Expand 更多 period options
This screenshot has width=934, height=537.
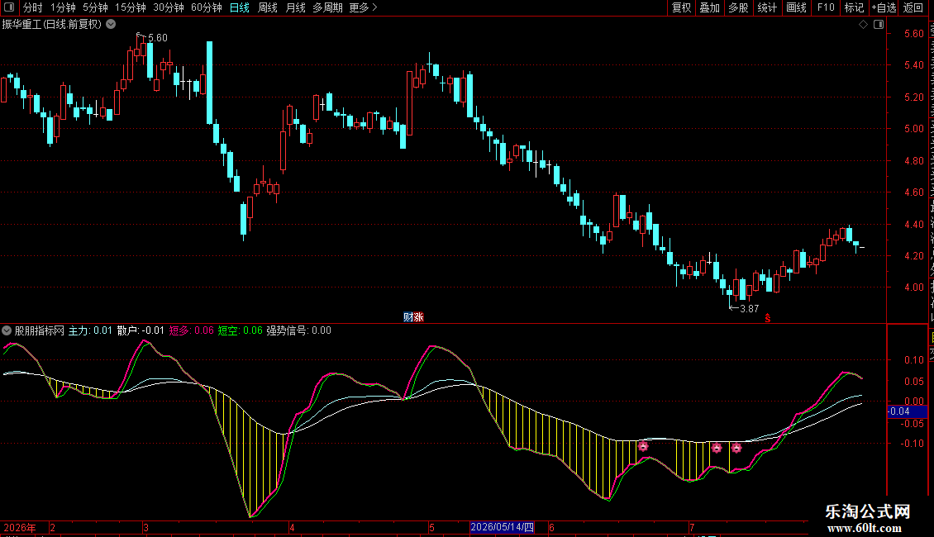click(x=363, y=7)
